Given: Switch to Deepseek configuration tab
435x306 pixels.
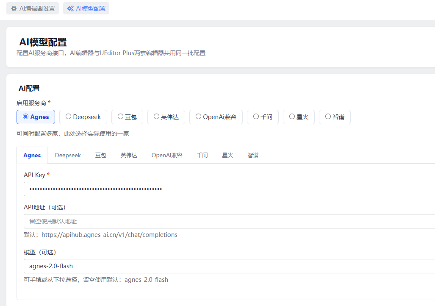Looking at the screenshot, I should (68, 155).
